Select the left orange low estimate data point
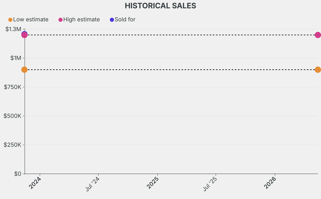321x199 pixels. tap(24, 70)
